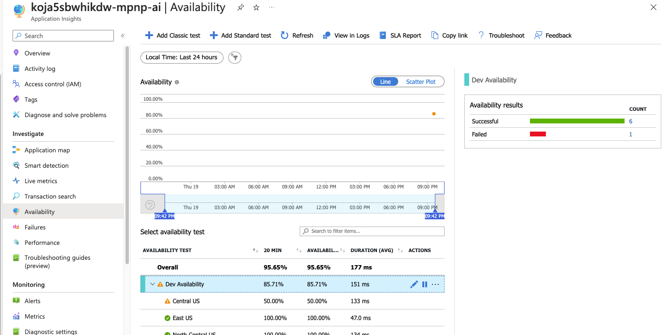Click the search to filter items field
This screenshot has height=335, width=668.
pyautogui.click(x=372, y=231)
